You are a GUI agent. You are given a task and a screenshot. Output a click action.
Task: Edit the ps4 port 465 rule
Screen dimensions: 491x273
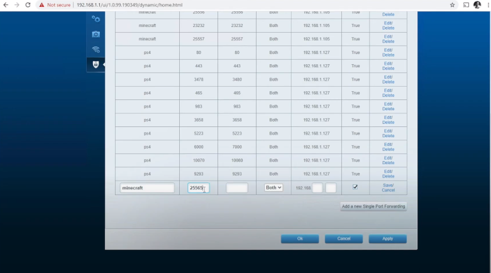(x=389, y=91)
